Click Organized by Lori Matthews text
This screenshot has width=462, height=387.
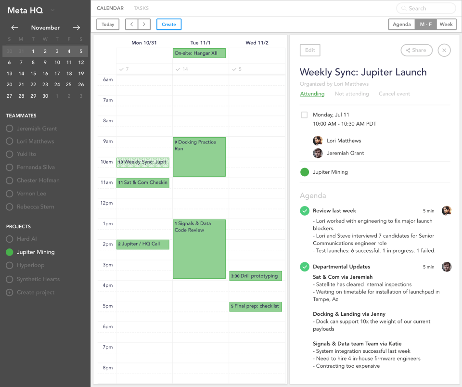(x=334, y=84)
